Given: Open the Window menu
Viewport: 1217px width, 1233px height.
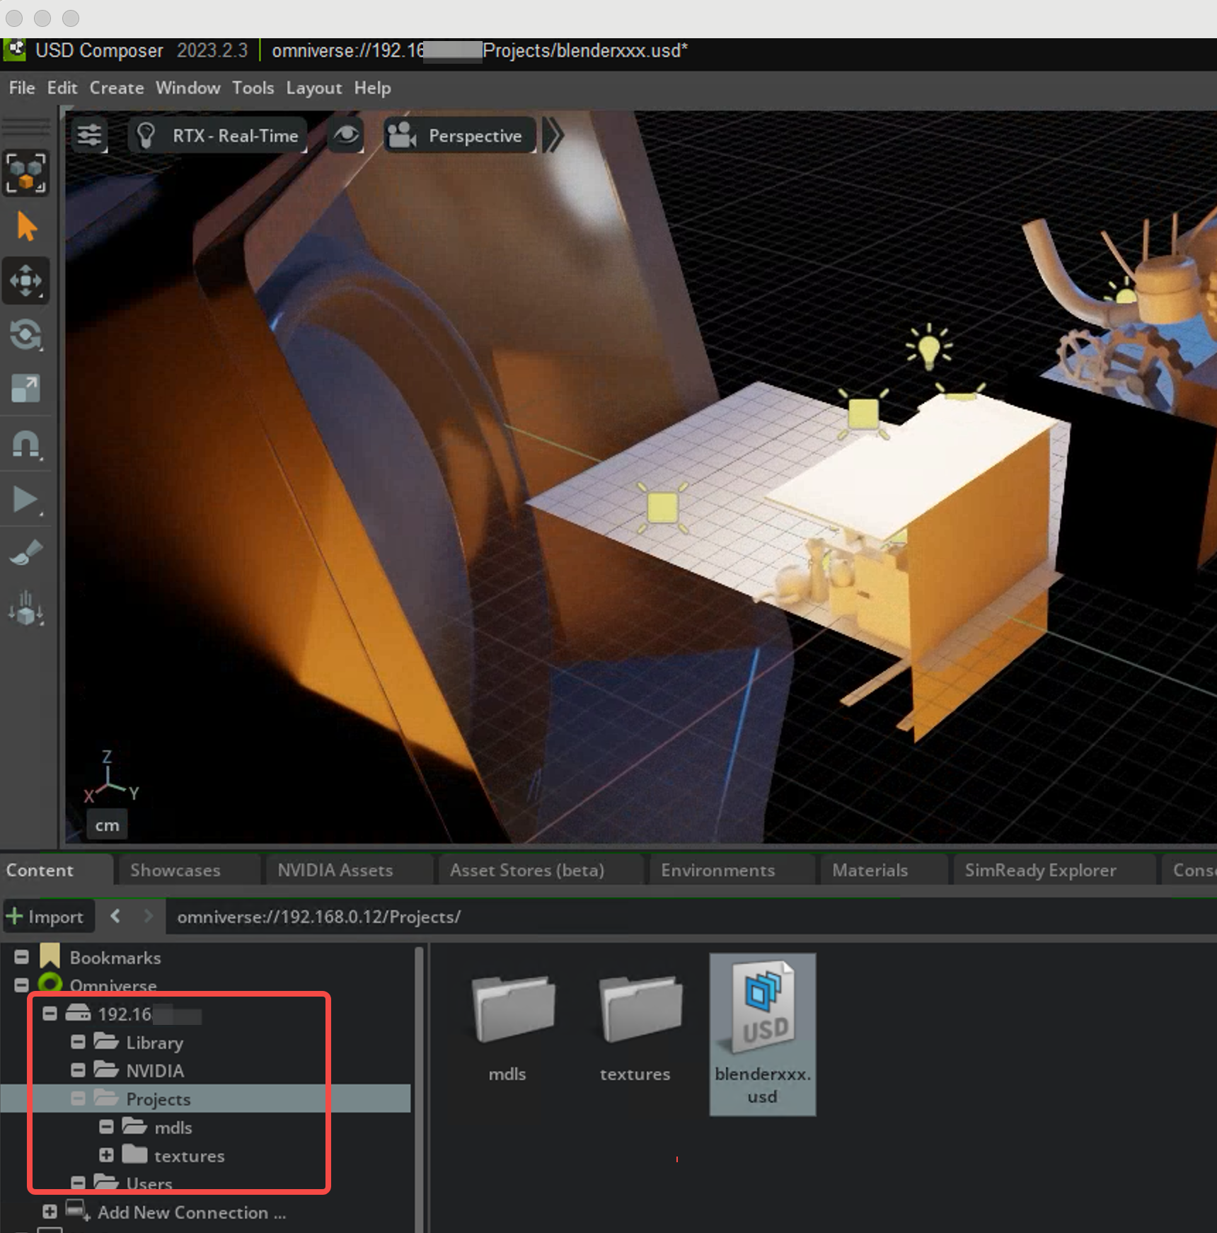Looking at the screenshot, I should (188, 88).
